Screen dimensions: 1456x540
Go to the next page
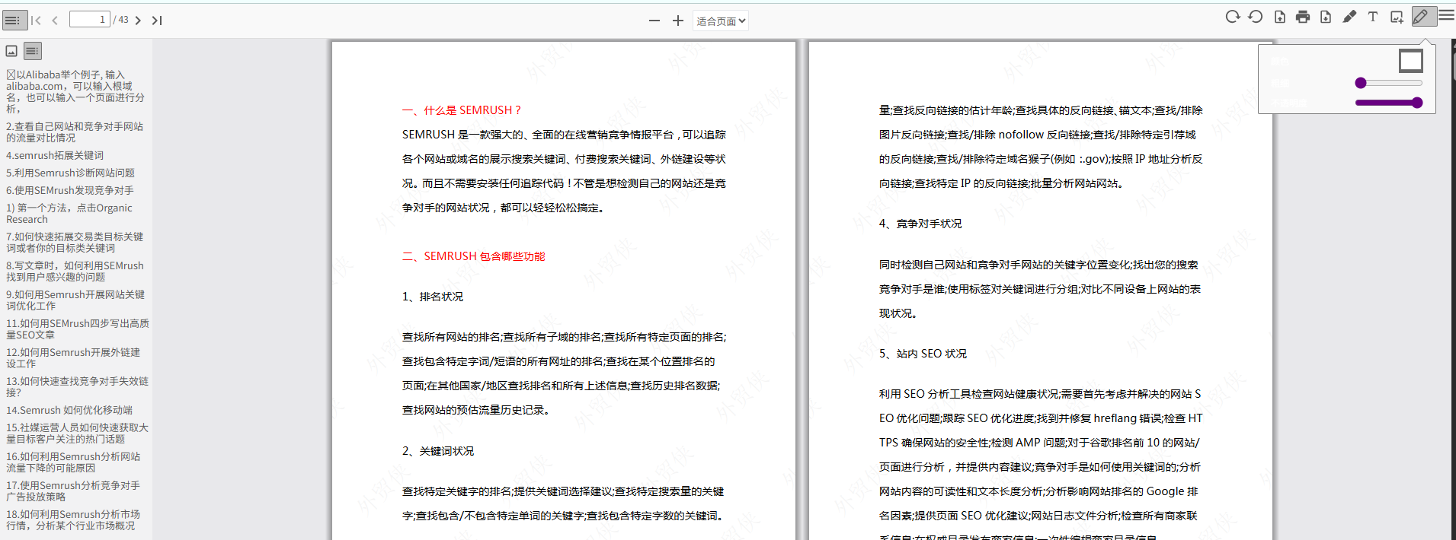[138, 21]
